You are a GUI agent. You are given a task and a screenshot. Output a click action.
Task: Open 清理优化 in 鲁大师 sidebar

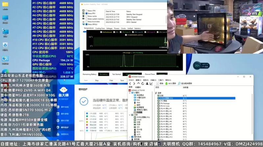point(63,134)
